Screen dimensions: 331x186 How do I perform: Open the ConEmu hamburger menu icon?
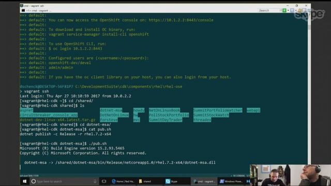point(309,10)
